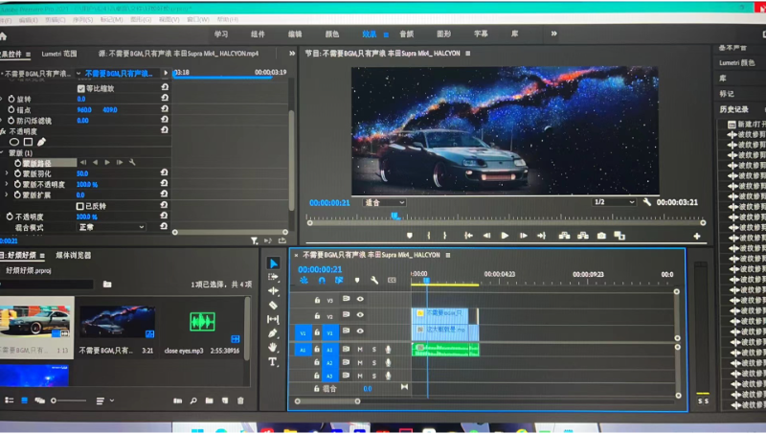Enable the 已反转 inverted mask checkbox

click(x=80, y=206)
